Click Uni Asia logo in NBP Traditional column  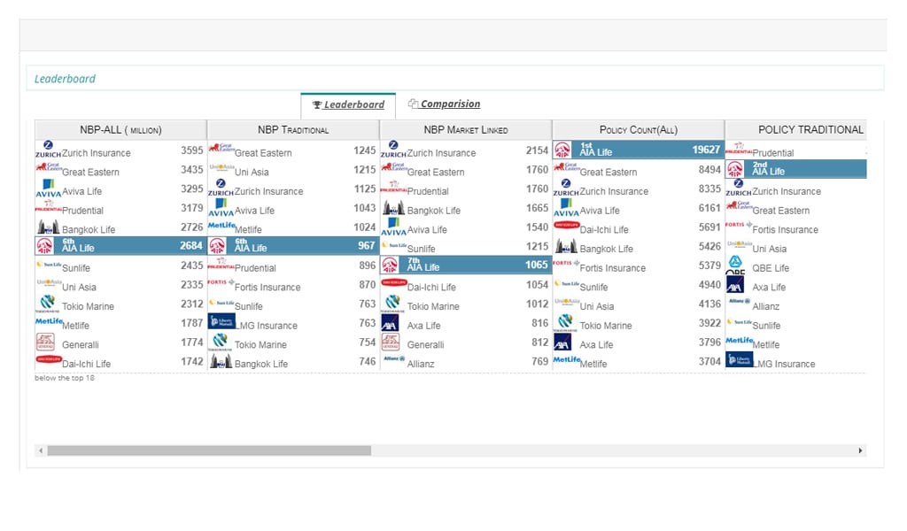click(221, 167)
